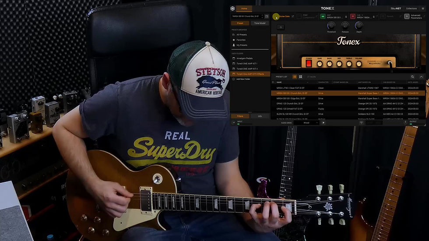Click the save preset icon beside the preset name
The height and width of the screenshot is (241, 429).
click(267, 16)
